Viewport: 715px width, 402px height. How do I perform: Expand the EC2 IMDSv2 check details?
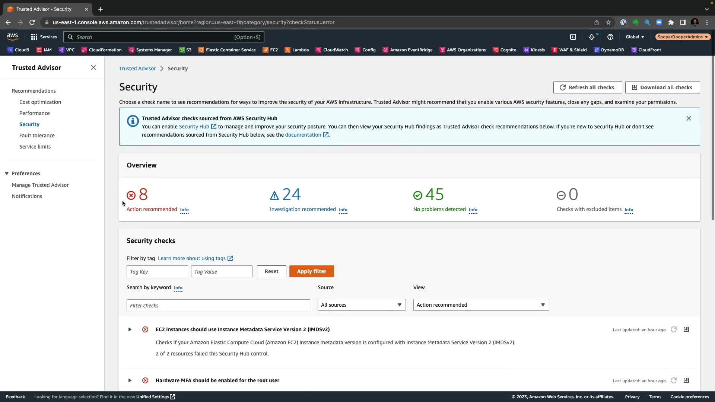click(130, 329)
